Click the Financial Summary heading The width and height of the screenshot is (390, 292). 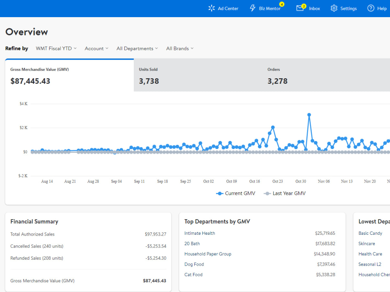34,222
